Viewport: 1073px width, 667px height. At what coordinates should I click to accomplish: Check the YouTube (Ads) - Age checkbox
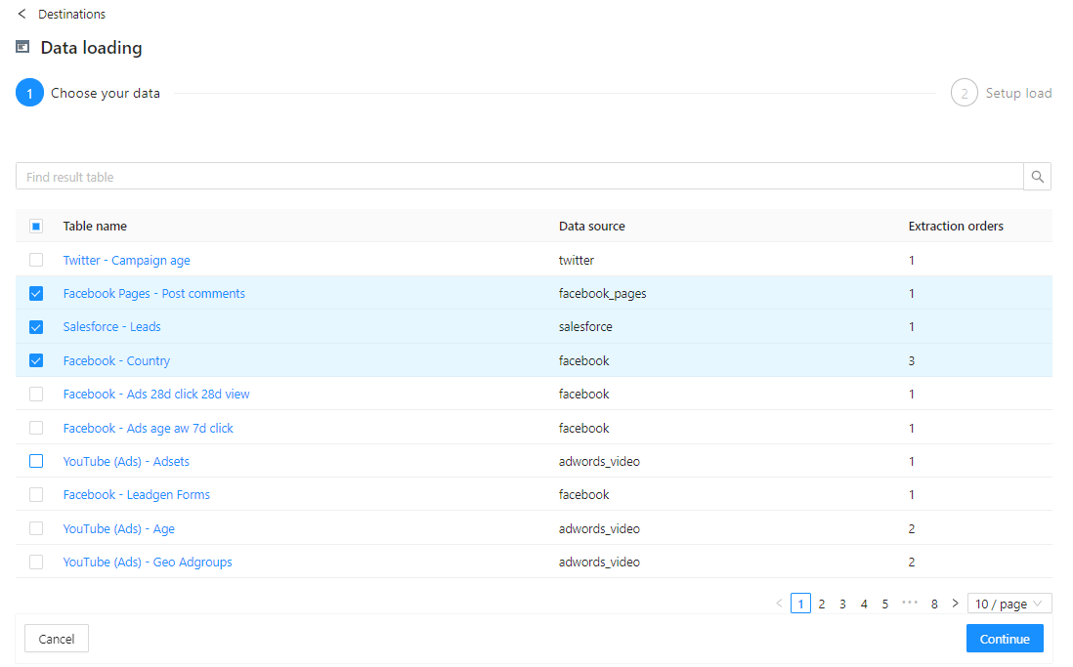click(x=36, y=528)
